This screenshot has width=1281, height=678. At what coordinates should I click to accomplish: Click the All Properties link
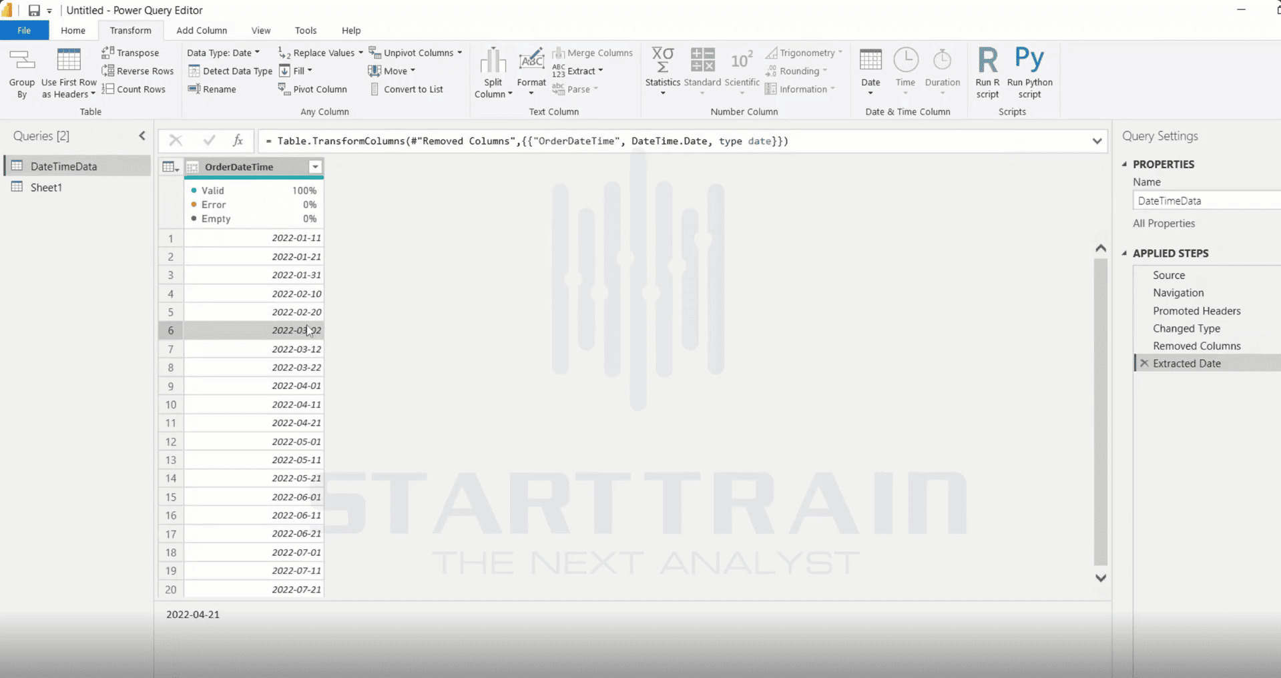click(x=1164, y=224)
